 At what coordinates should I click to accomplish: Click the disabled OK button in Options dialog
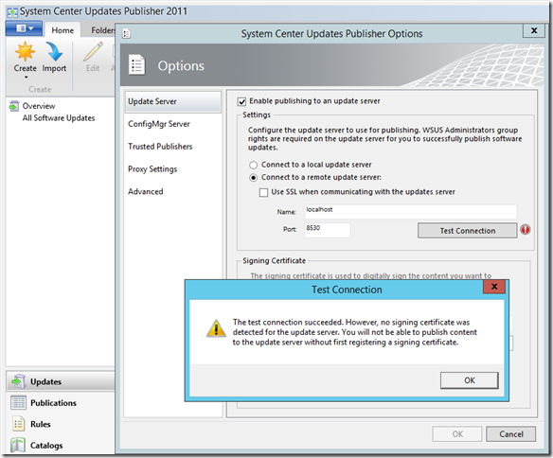pos(457,434)
